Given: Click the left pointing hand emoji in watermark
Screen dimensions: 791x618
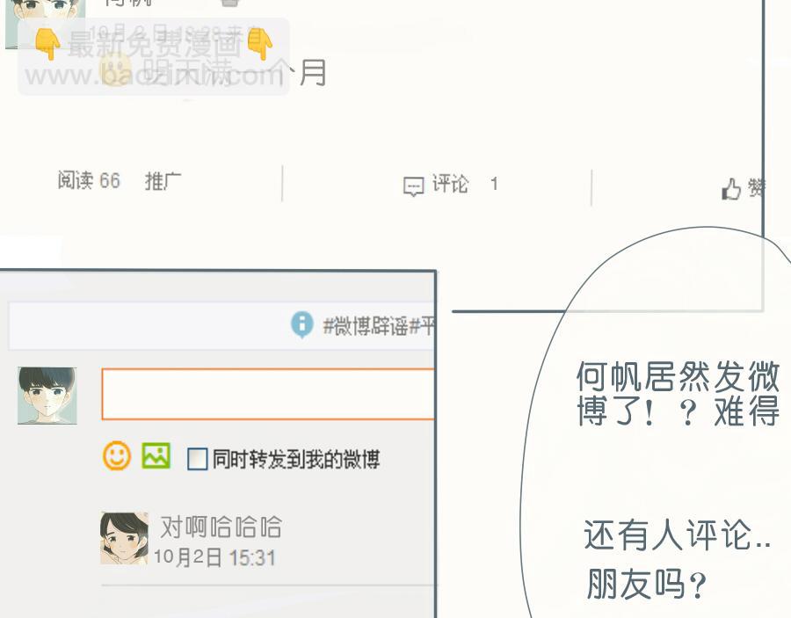Looking at the screenshot, I should [47, 44].
